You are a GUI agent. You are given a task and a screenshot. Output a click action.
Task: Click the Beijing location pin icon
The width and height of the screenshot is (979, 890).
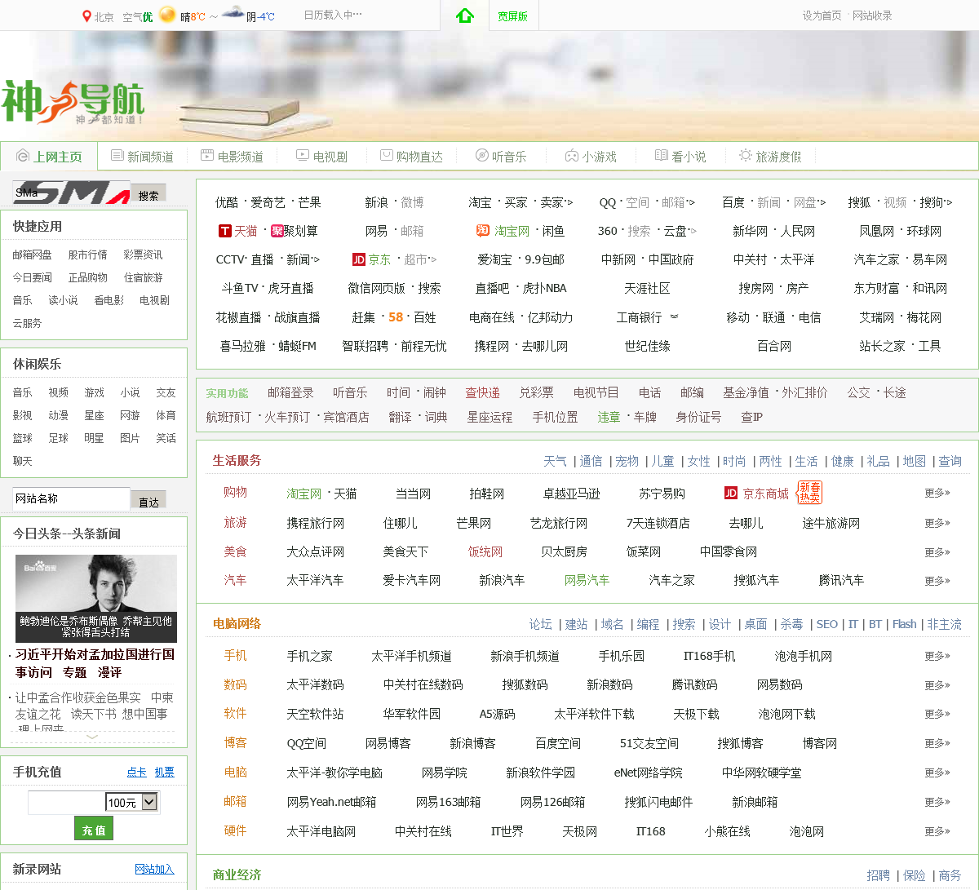(87, 16)
